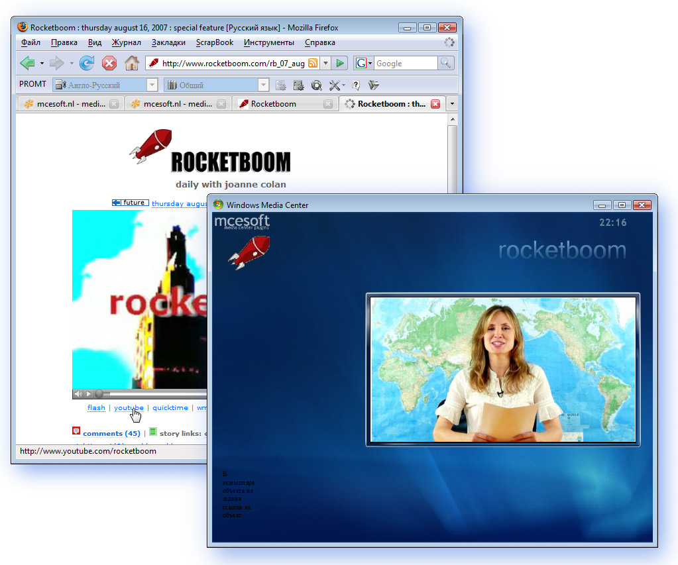
Task: Follow the quicktime link
Action: coord(170,407)
